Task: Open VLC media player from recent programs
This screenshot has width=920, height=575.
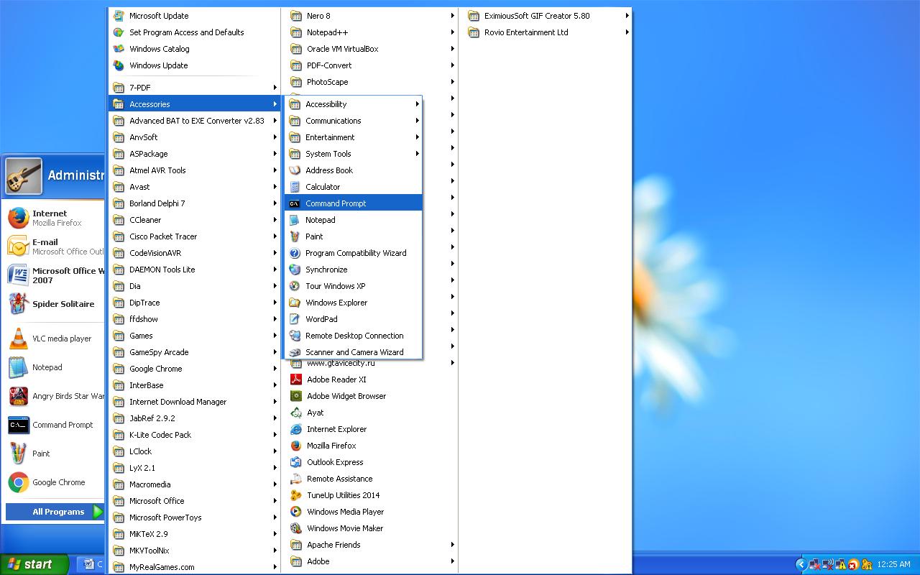Action: pyautogui.click(x=55, y=339)
